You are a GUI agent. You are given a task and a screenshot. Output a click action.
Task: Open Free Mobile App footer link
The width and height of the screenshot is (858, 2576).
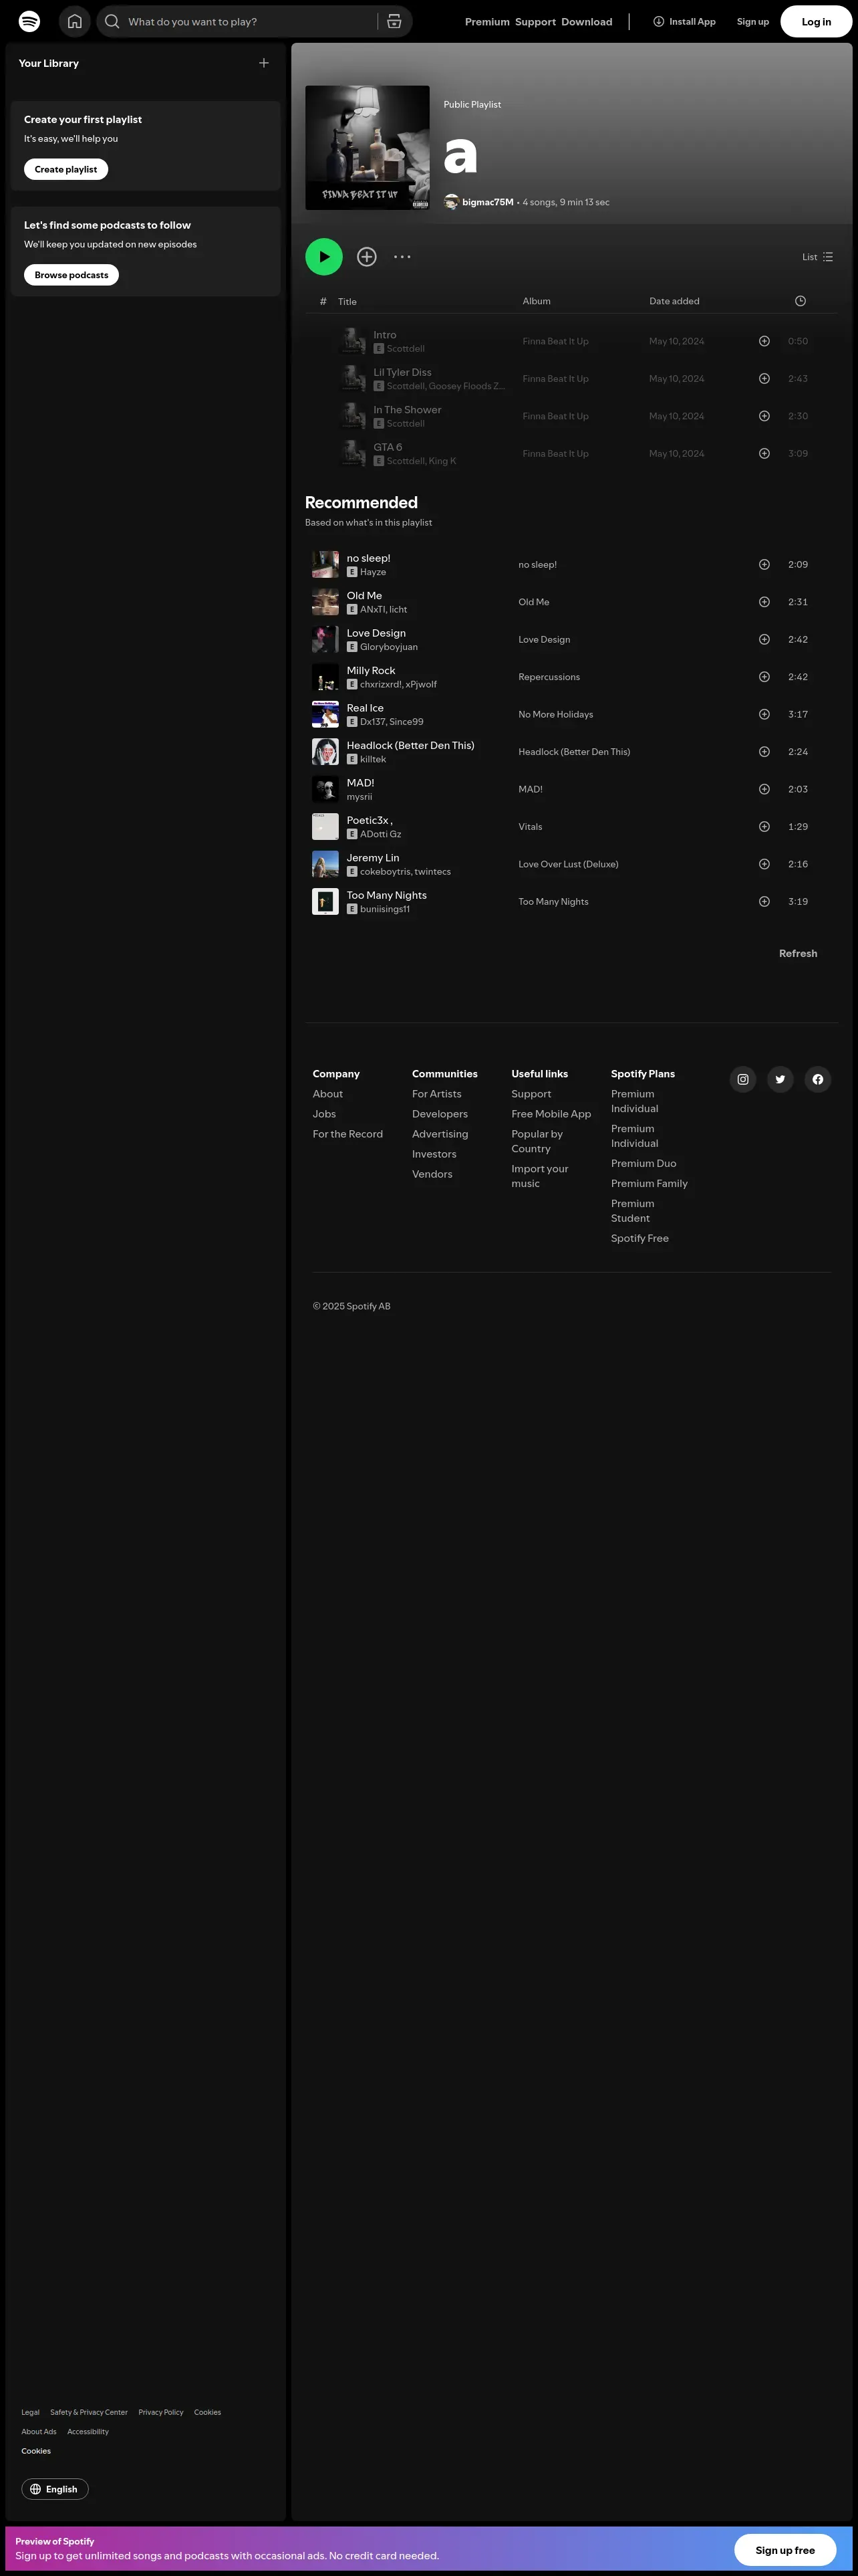pos(551,1114)
